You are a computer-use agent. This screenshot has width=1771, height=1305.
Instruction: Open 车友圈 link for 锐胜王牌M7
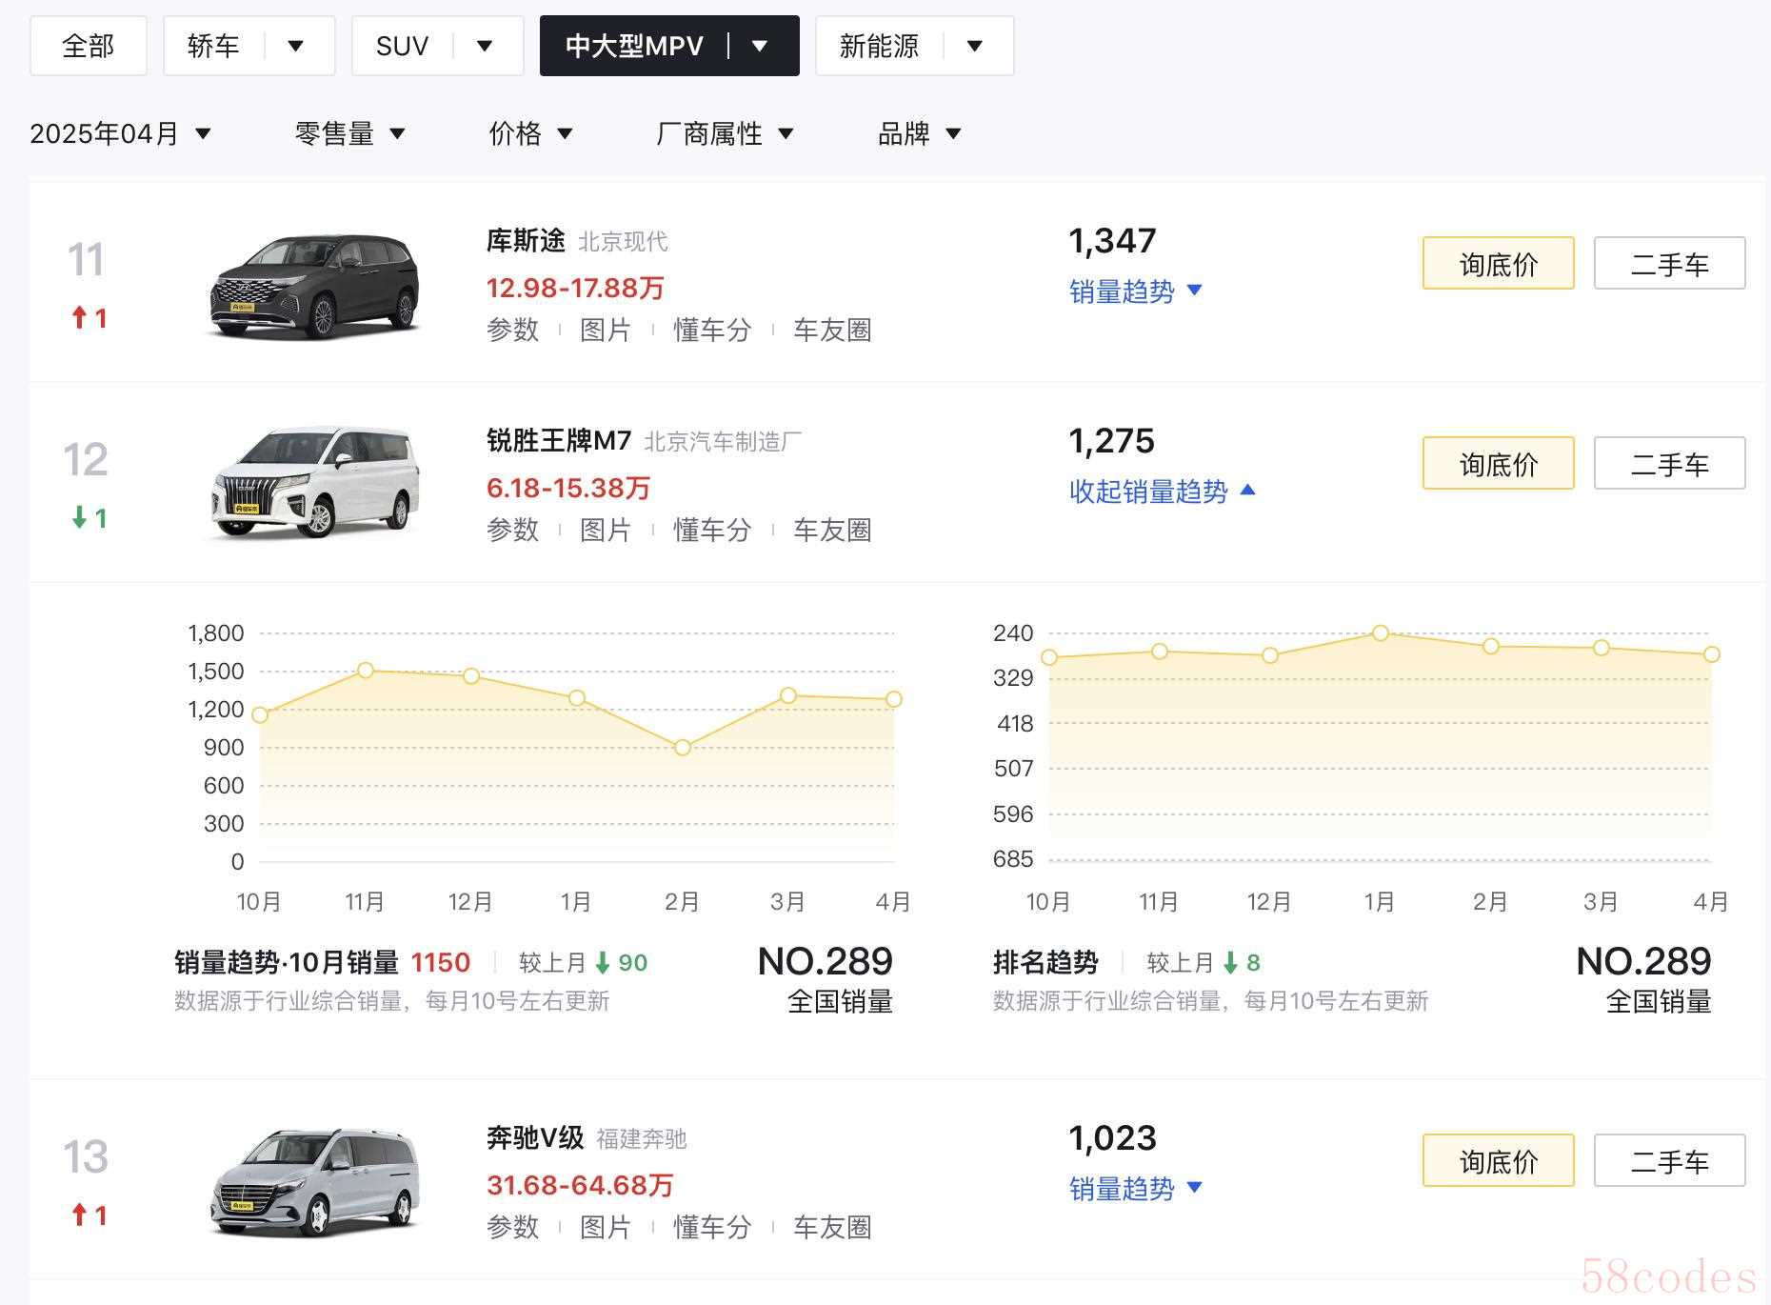coord(833,531)
